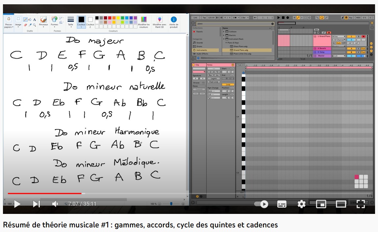Toggle Ableton Automation Arm button
The height and width of the screenshot is (232, 378).
pos(298,18)
